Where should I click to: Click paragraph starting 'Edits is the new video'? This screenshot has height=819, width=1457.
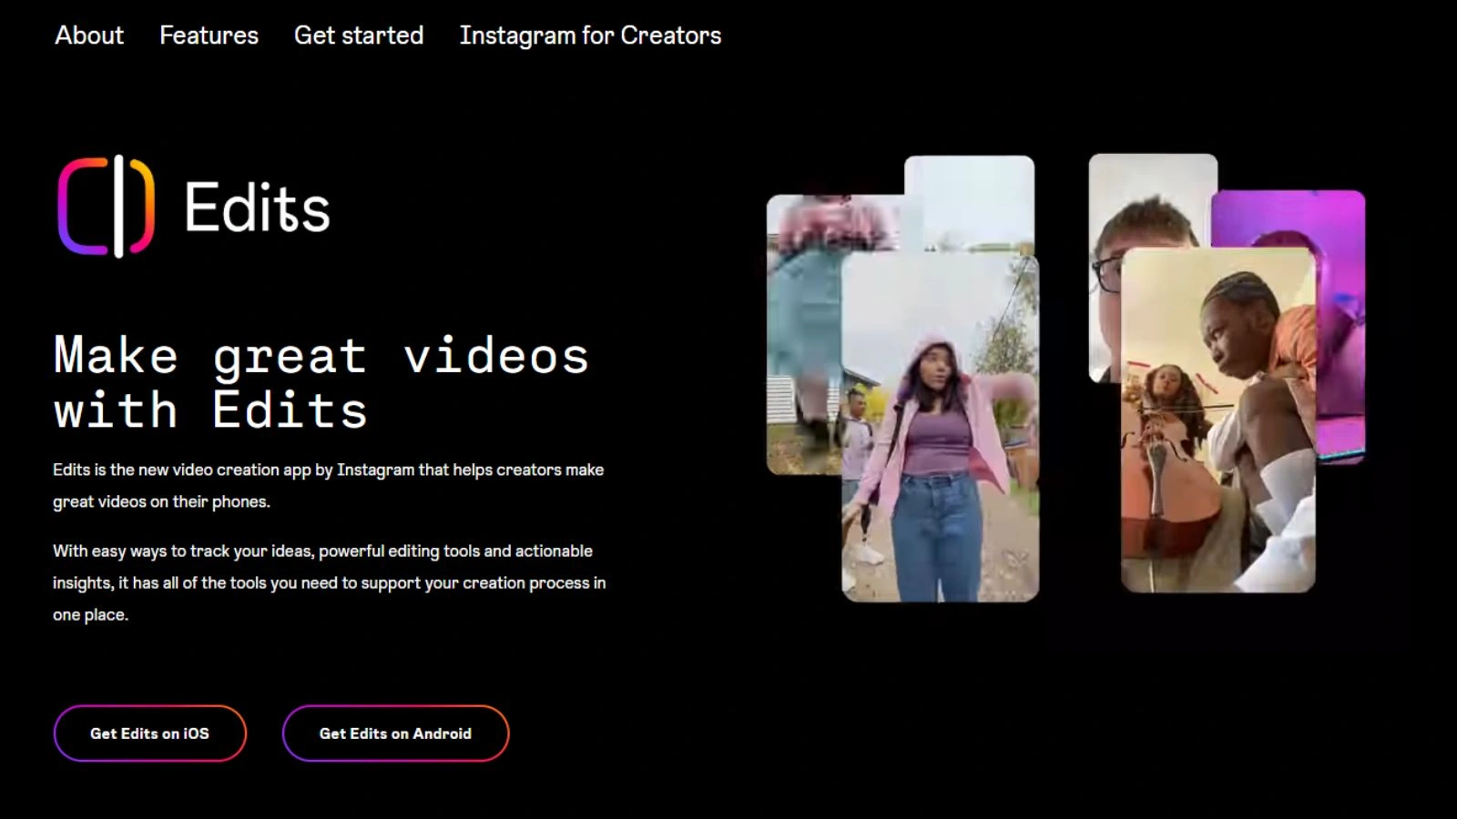[329, 485]
